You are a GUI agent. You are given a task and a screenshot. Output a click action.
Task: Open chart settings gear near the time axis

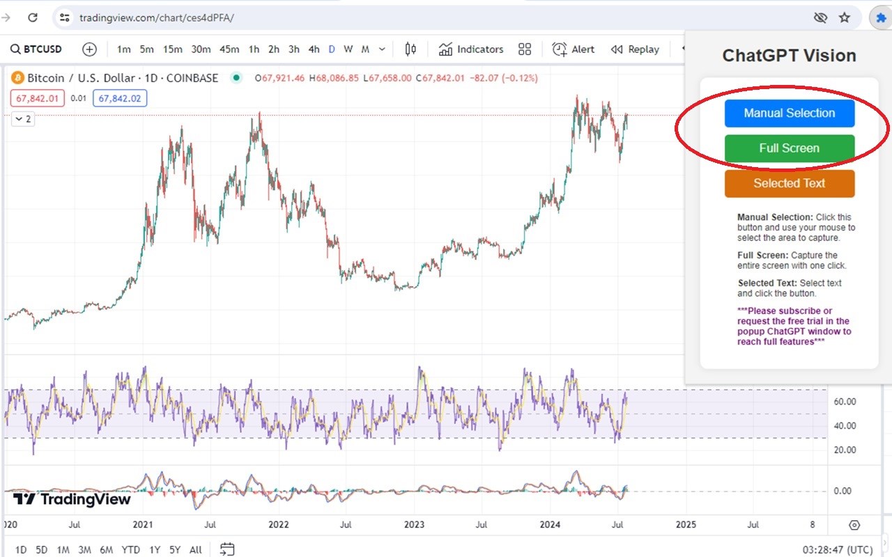(x=855, y=525)
